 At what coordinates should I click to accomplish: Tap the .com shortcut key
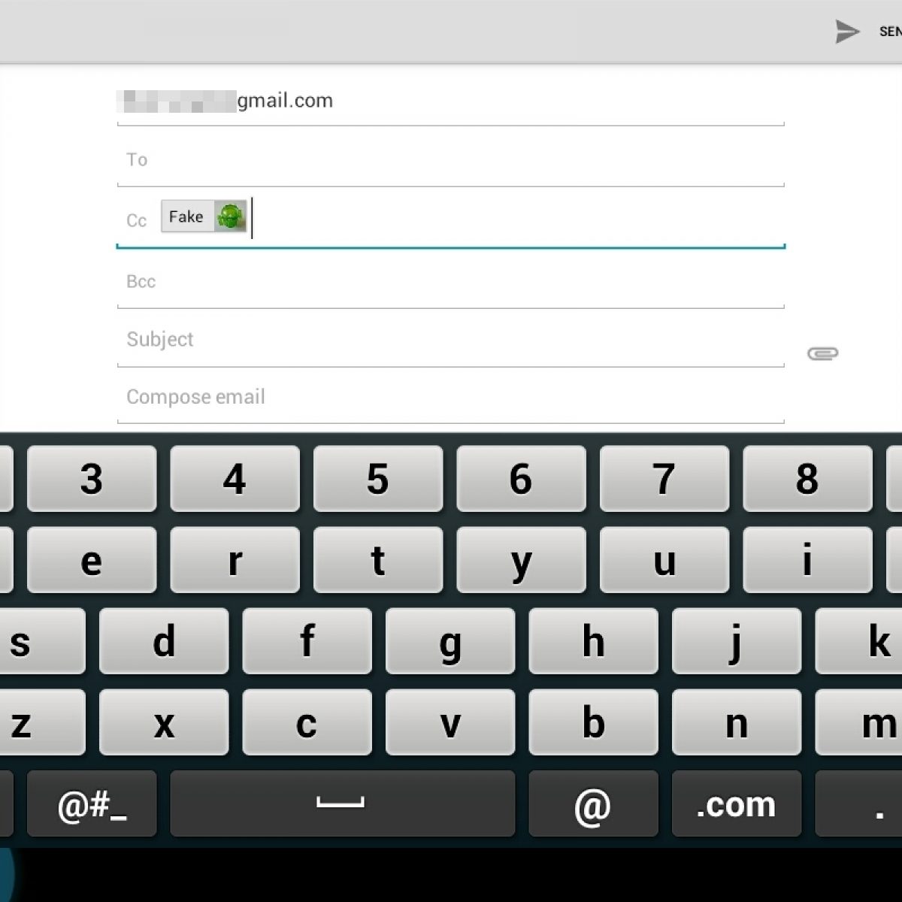pyautogui.click(x=737, y=804)
